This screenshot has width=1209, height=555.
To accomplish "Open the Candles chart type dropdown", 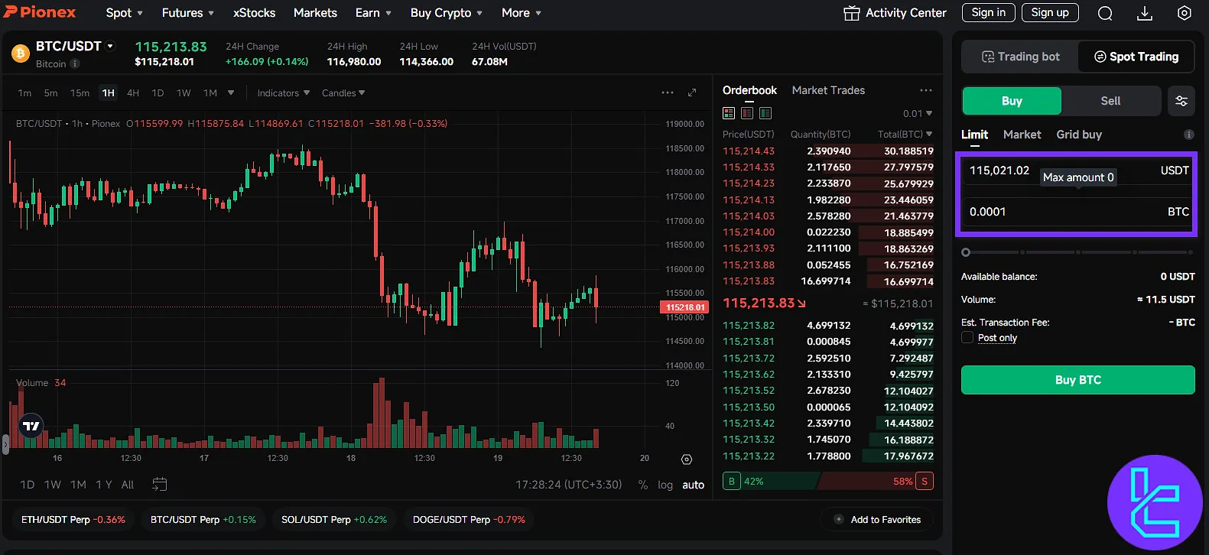I will pyautogui.click(x=343, y=93).
